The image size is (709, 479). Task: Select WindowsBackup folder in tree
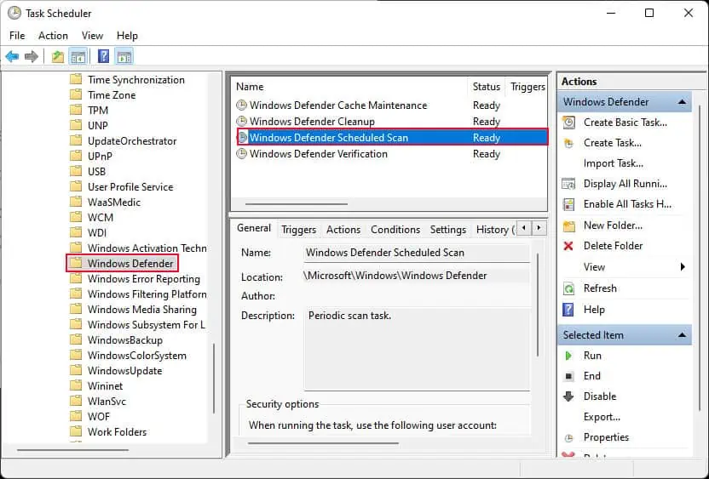click(124, 340)
